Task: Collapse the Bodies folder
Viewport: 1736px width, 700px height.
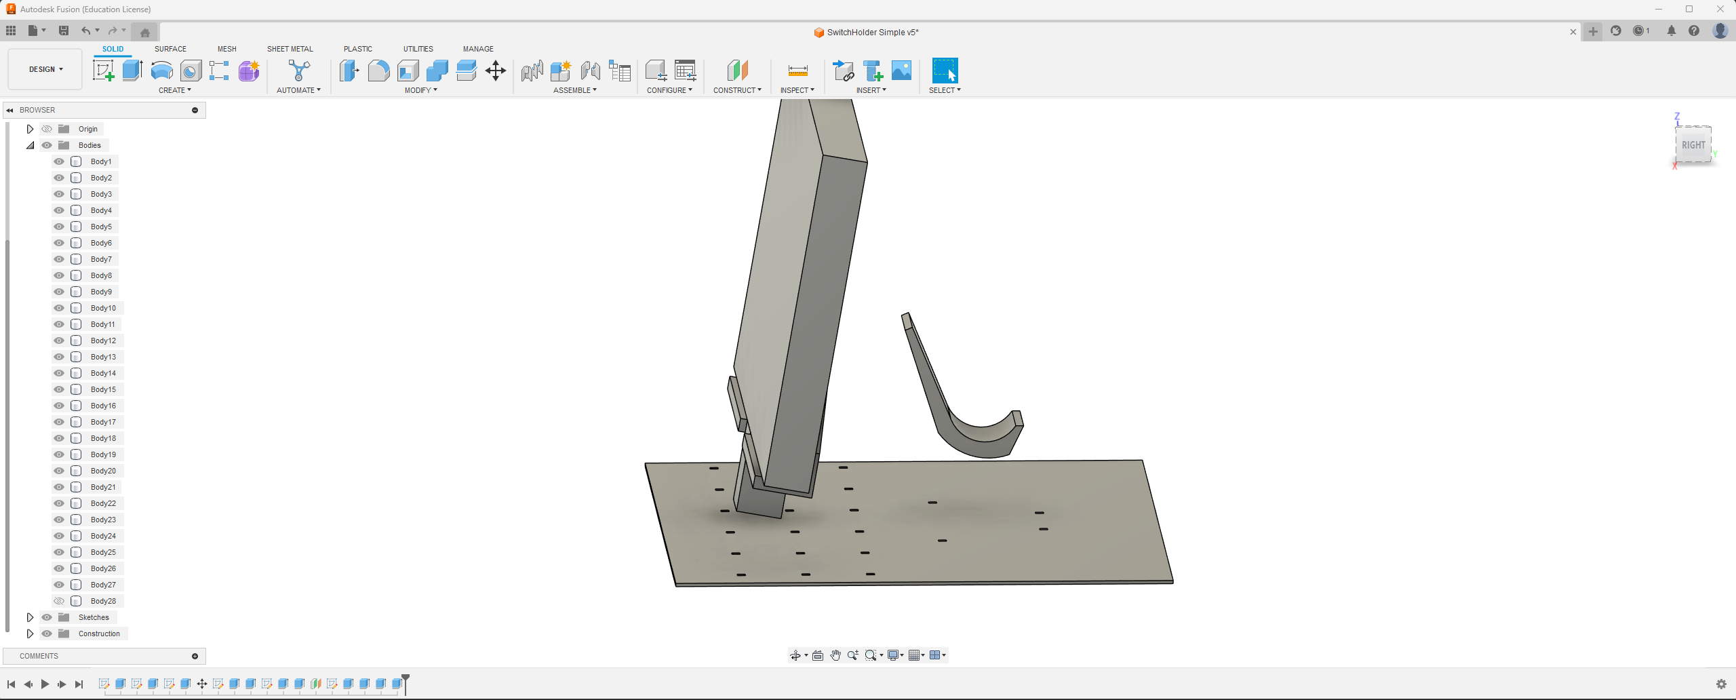Action: point(30,145)
